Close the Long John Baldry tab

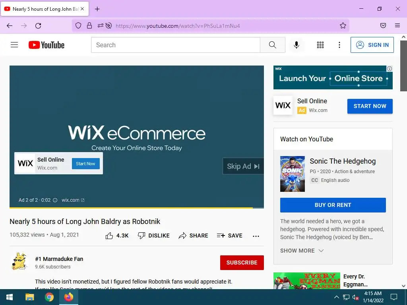(82, 9)
